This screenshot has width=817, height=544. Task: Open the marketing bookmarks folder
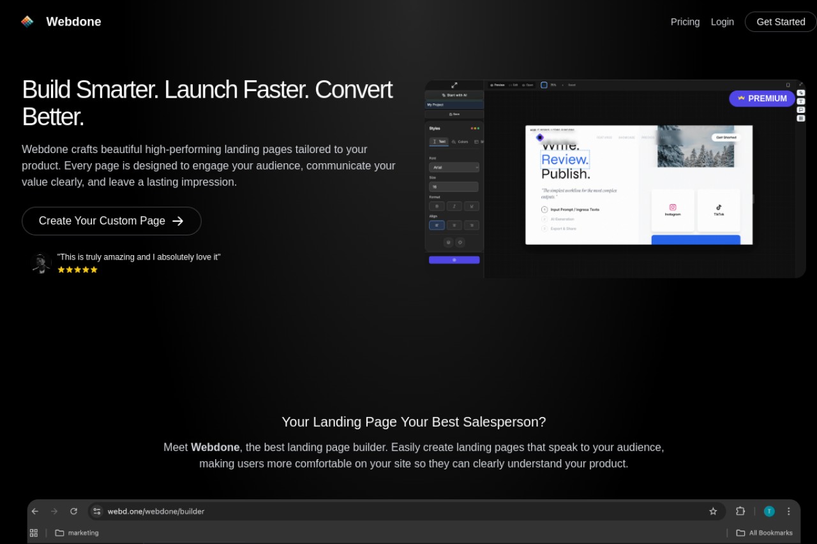click(x=77, y=533)
